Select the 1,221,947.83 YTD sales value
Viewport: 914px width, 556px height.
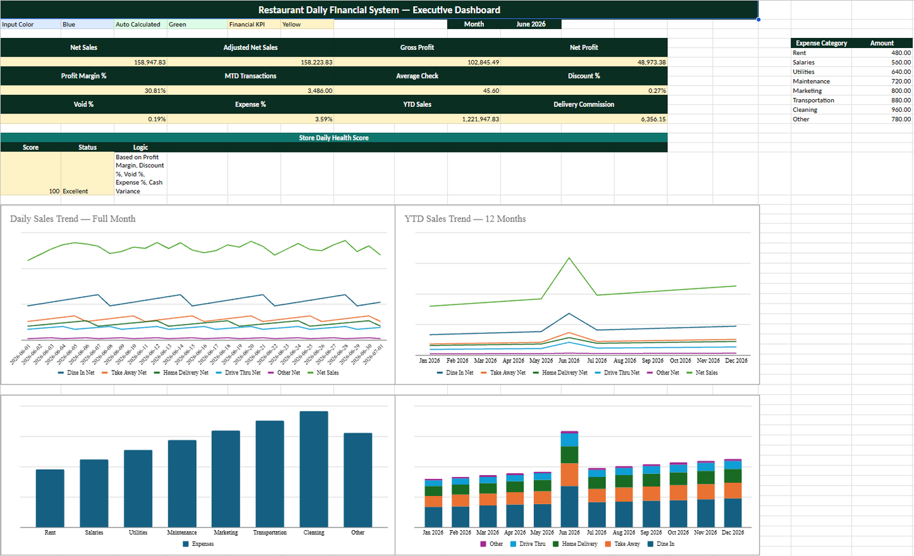[x=417, y=119]
